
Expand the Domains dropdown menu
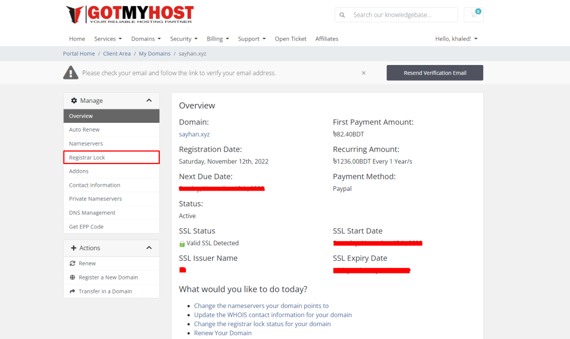pos(146,39)
